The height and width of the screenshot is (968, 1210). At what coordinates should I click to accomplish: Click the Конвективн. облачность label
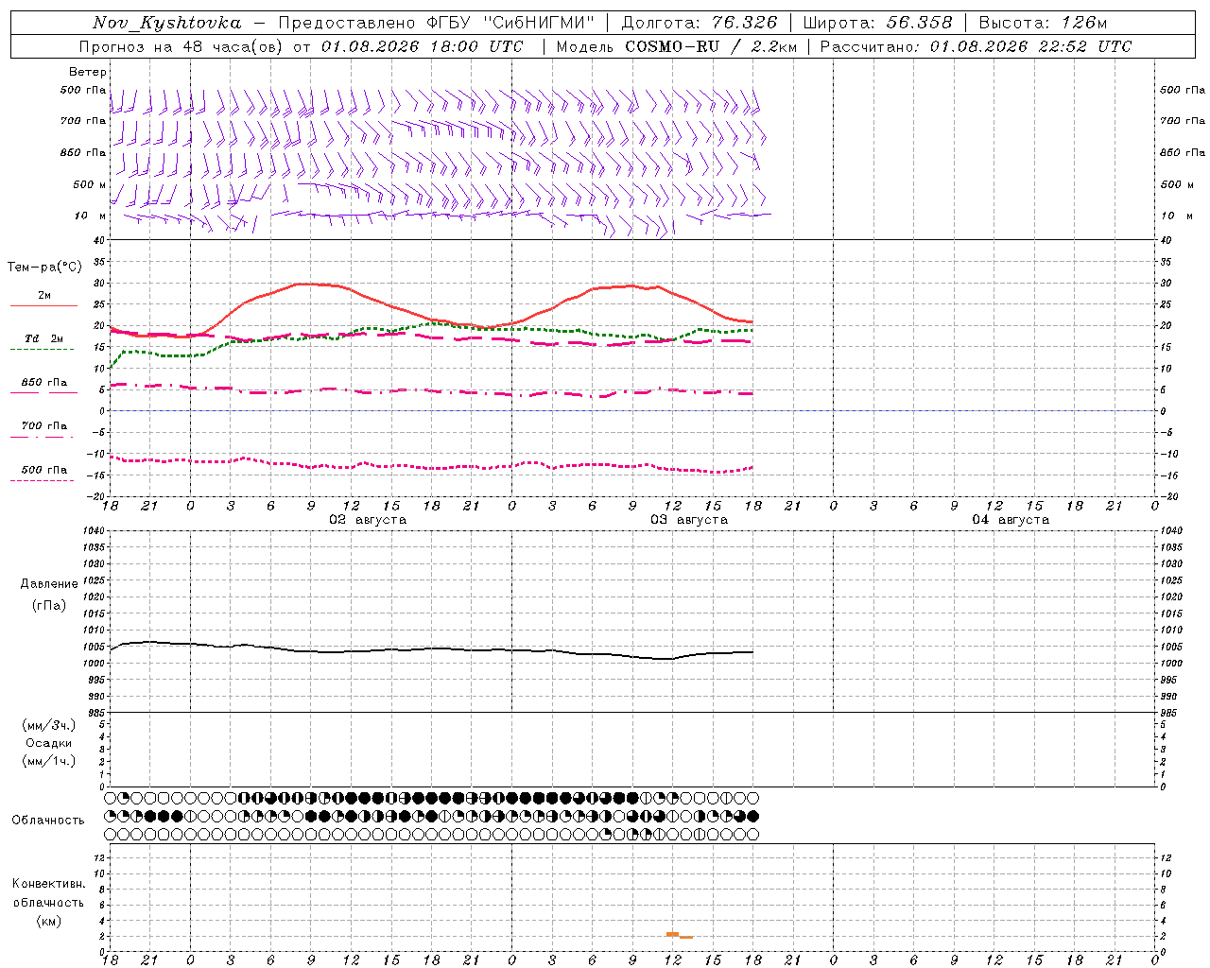pyautogui.click(x=49, y=902)
